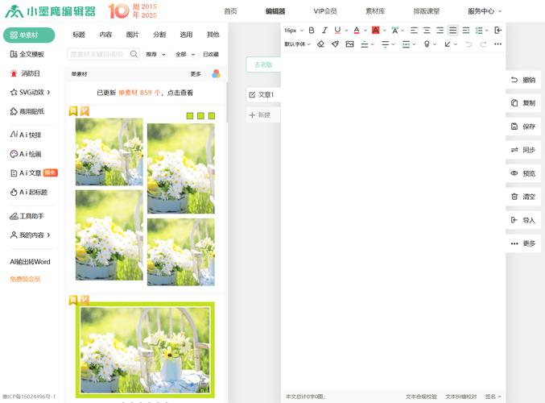Toggle italic formatting in the editor toolbar
This screenshot has width=545, height=403.
click(x=324, y=31)
